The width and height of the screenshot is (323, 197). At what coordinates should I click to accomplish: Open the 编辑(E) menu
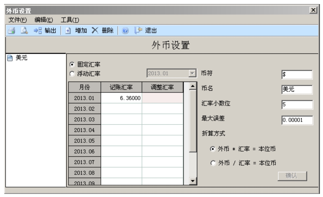tap(43, 20)
